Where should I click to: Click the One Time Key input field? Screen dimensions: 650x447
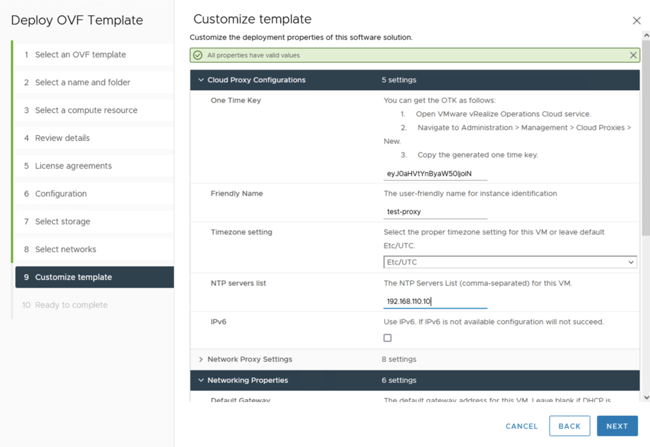(435, 173)
